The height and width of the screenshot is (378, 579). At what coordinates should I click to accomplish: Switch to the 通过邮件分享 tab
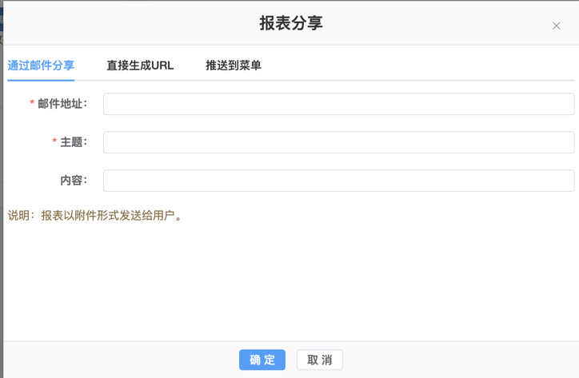41,66
